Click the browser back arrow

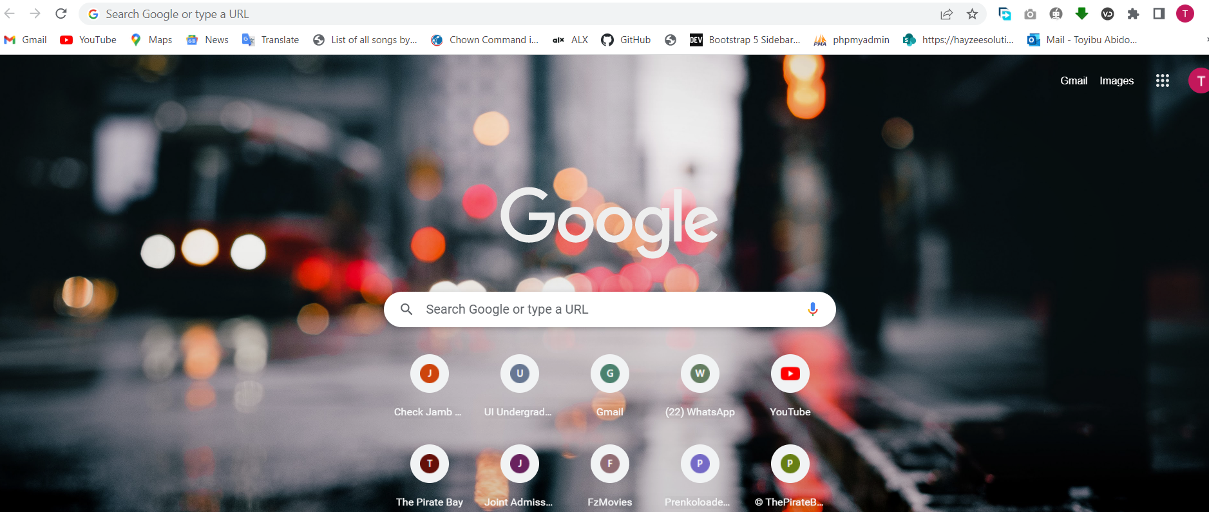(10, 14)
